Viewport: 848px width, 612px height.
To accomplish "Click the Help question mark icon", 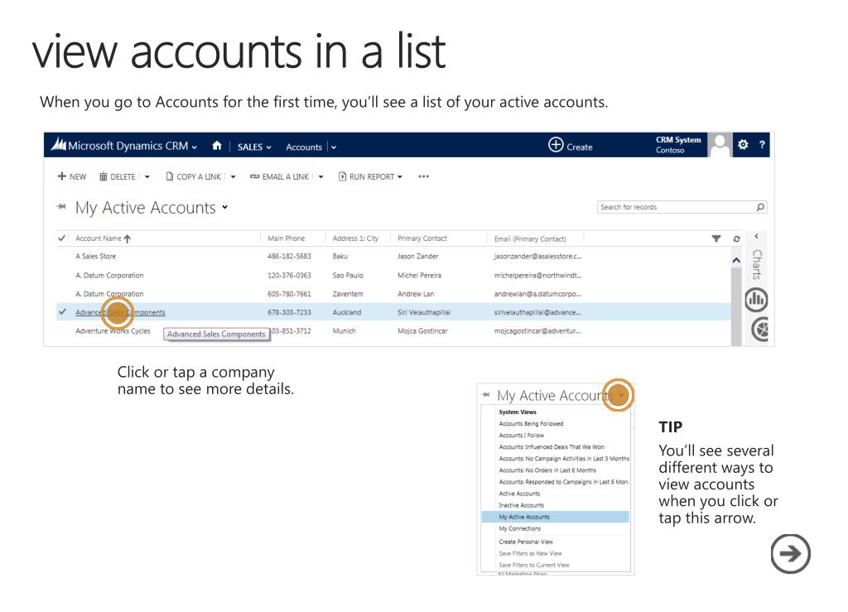I will [762, 144].
